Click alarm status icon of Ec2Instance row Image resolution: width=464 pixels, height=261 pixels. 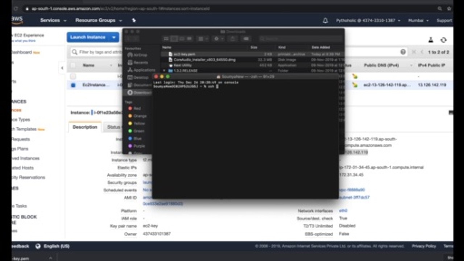click(355, 85)
